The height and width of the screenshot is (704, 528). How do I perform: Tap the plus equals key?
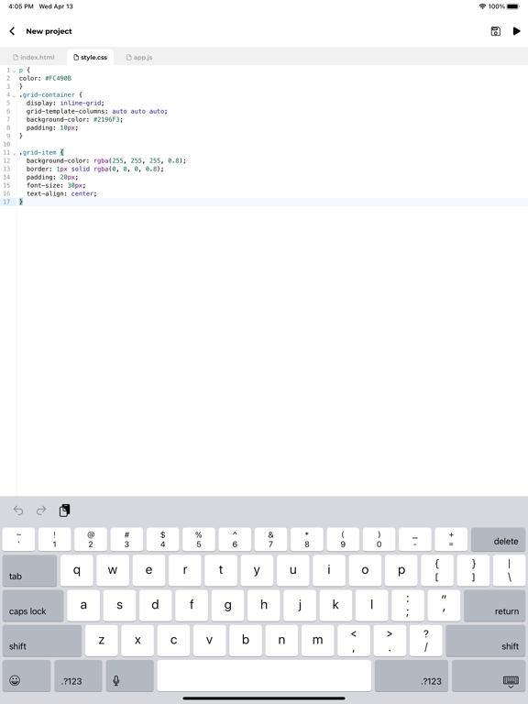[451, 539]
